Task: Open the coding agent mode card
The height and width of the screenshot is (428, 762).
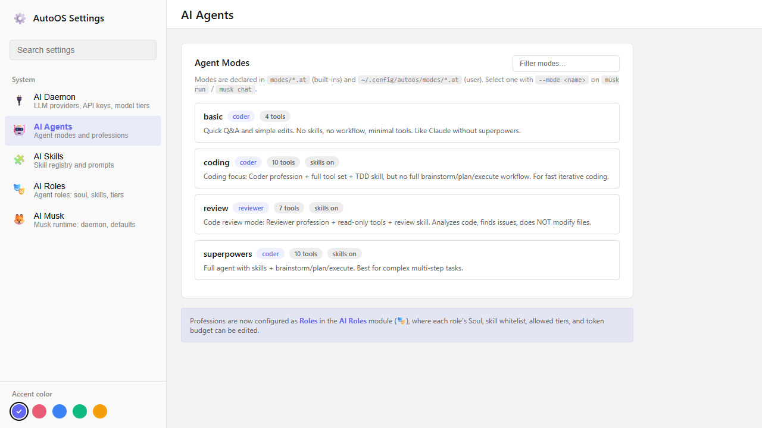Action: tap(407, 169)
